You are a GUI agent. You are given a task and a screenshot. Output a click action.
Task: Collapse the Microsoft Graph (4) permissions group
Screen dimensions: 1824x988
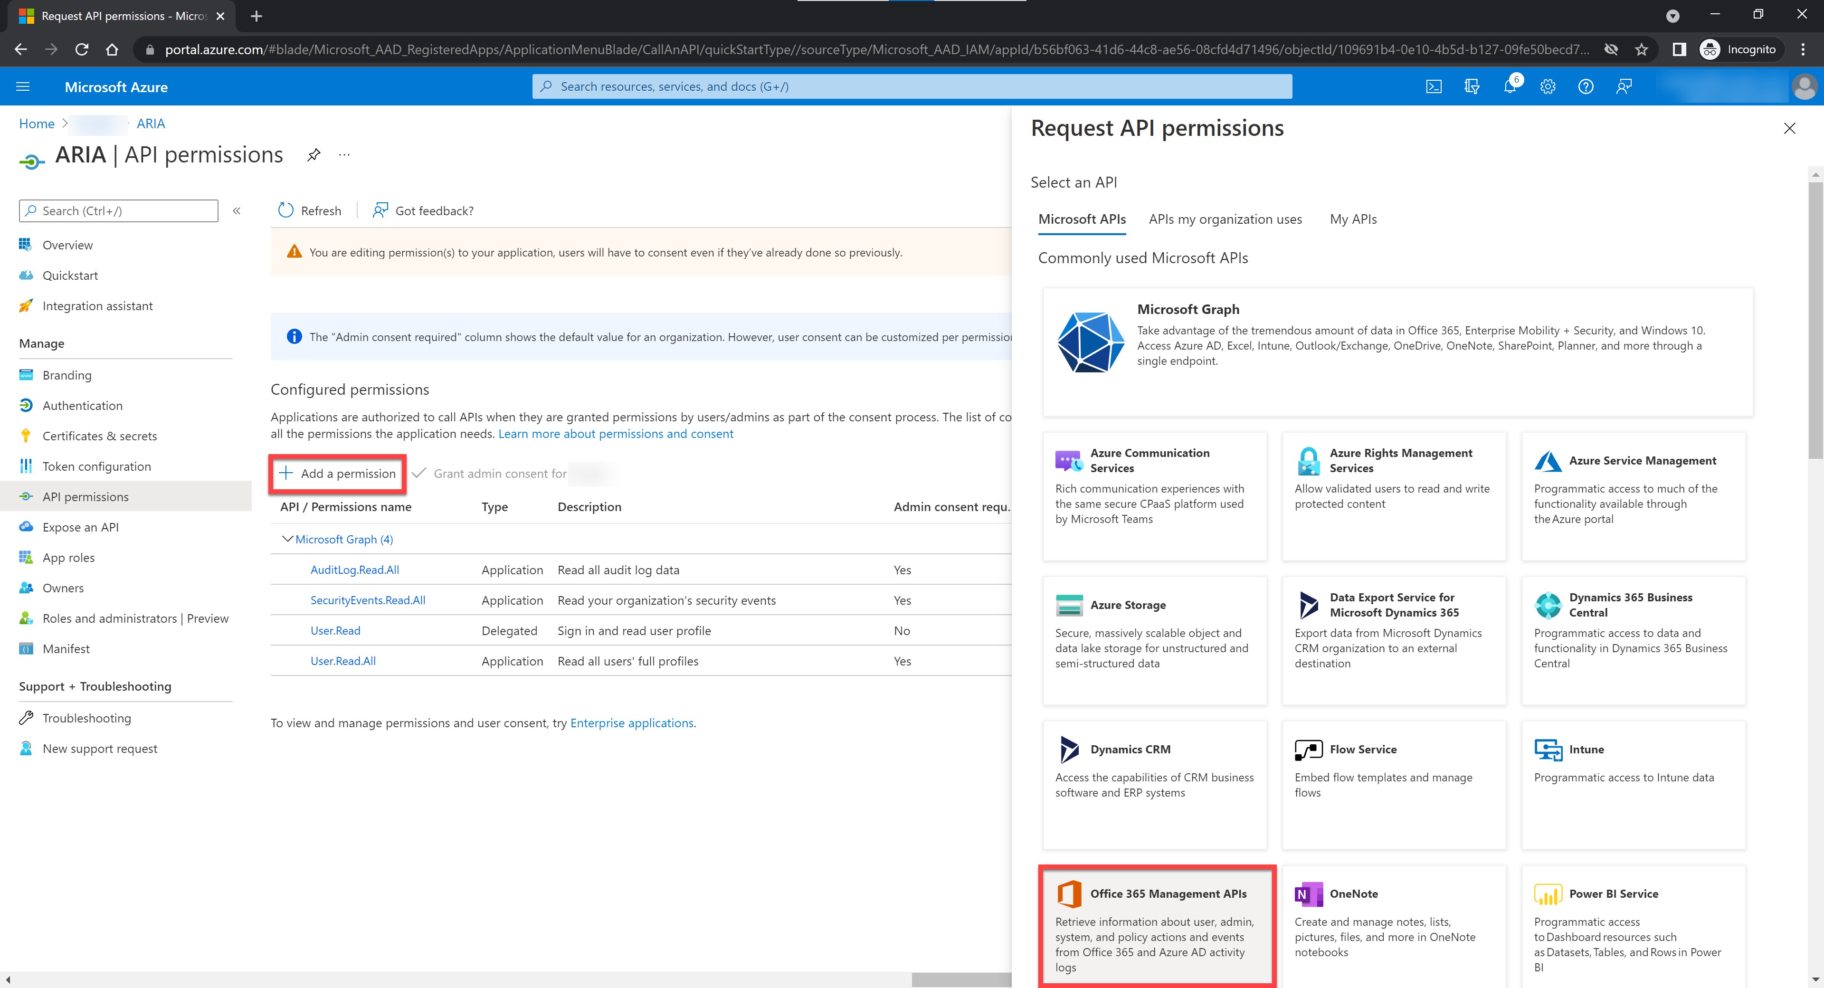(x=287, y=539)
